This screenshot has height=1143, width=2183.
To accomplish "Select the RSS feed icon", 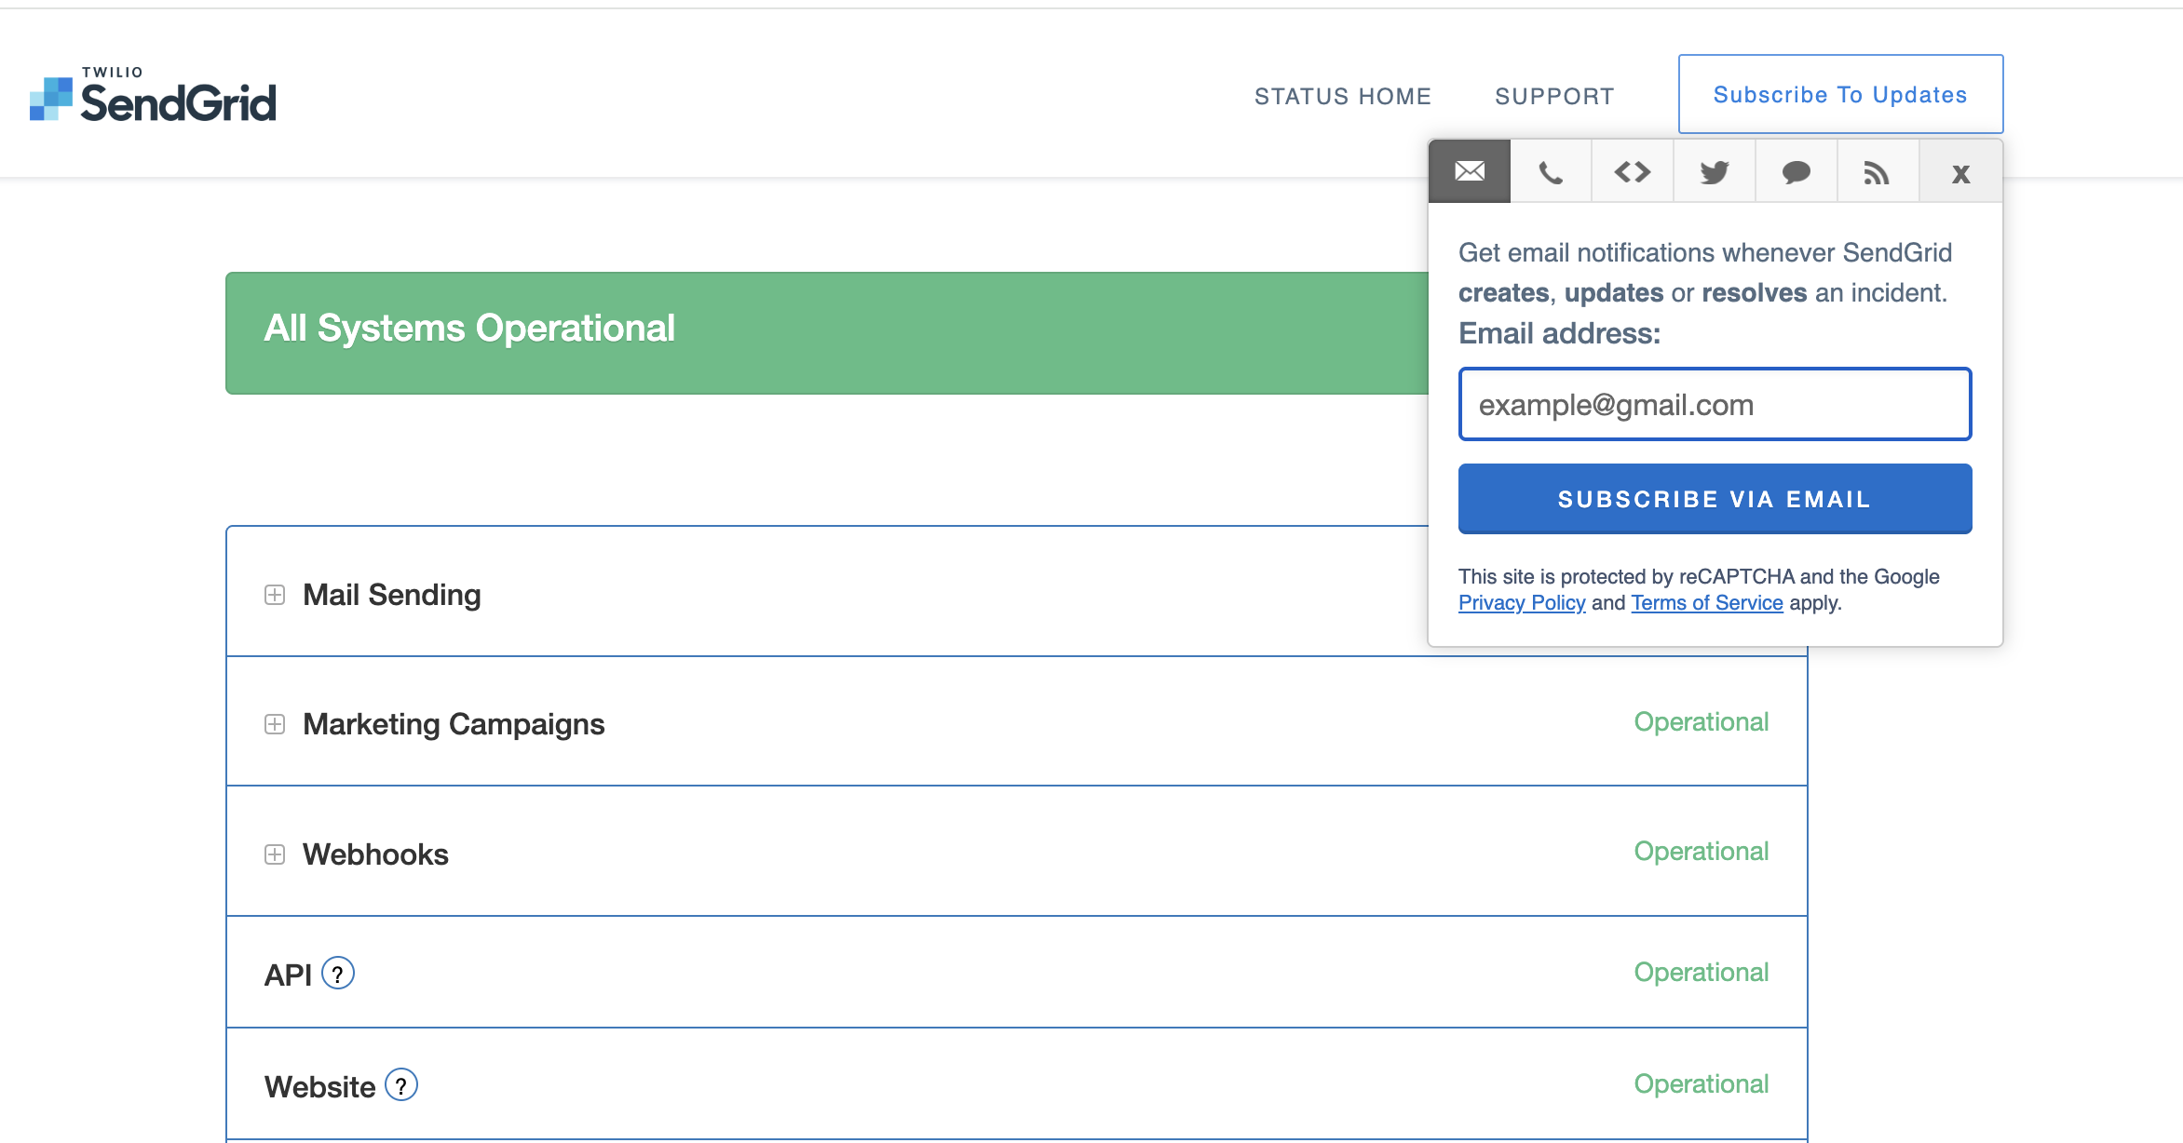I will pyautogui.click(x=1877, y=172).
